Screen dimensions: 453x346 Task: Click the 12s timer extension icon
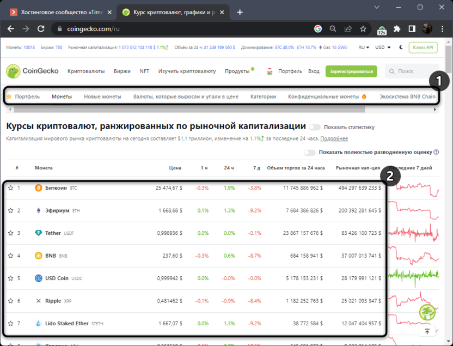(x=382, y=29)
